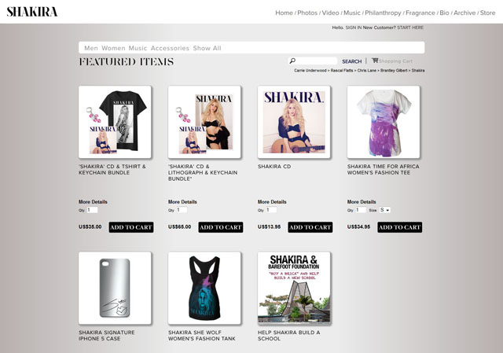Screen dimensions: 503x353
Task: Select the Show All category tab
Action: coord(207,48)
